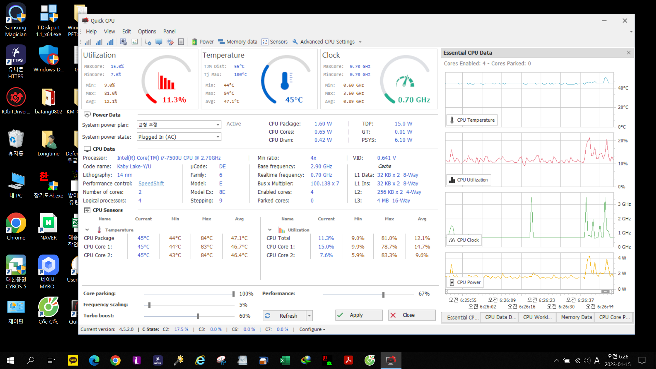
Task: Open Samsung Magician desktop icon
Action: coord(16,20)
